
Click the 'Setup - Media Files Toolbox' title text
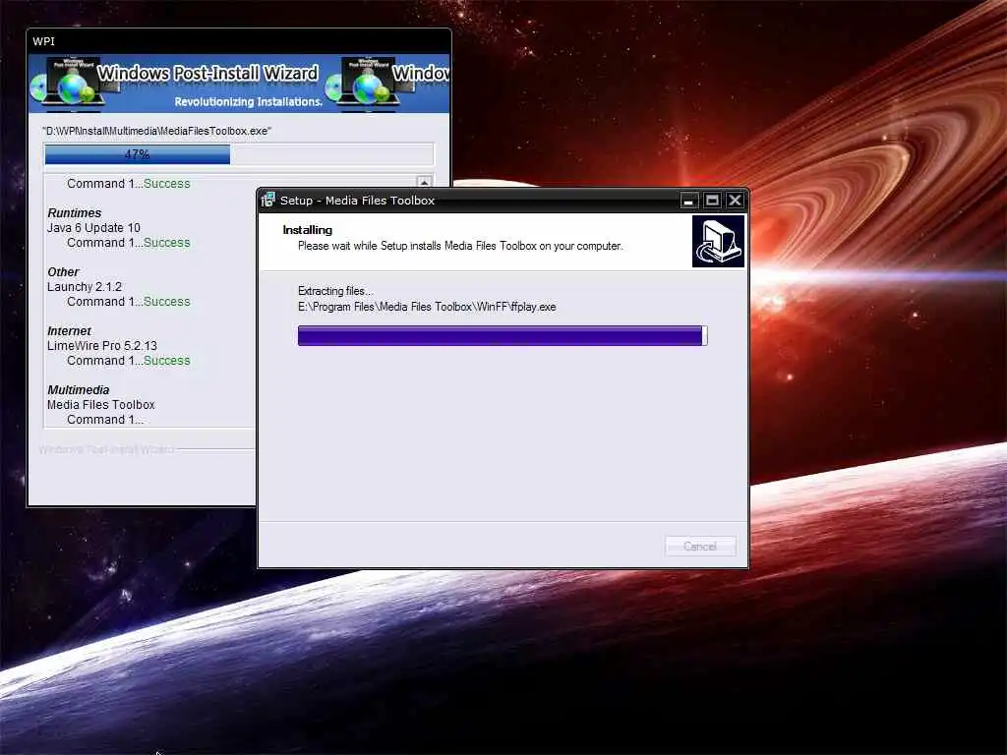pos(358,201)
